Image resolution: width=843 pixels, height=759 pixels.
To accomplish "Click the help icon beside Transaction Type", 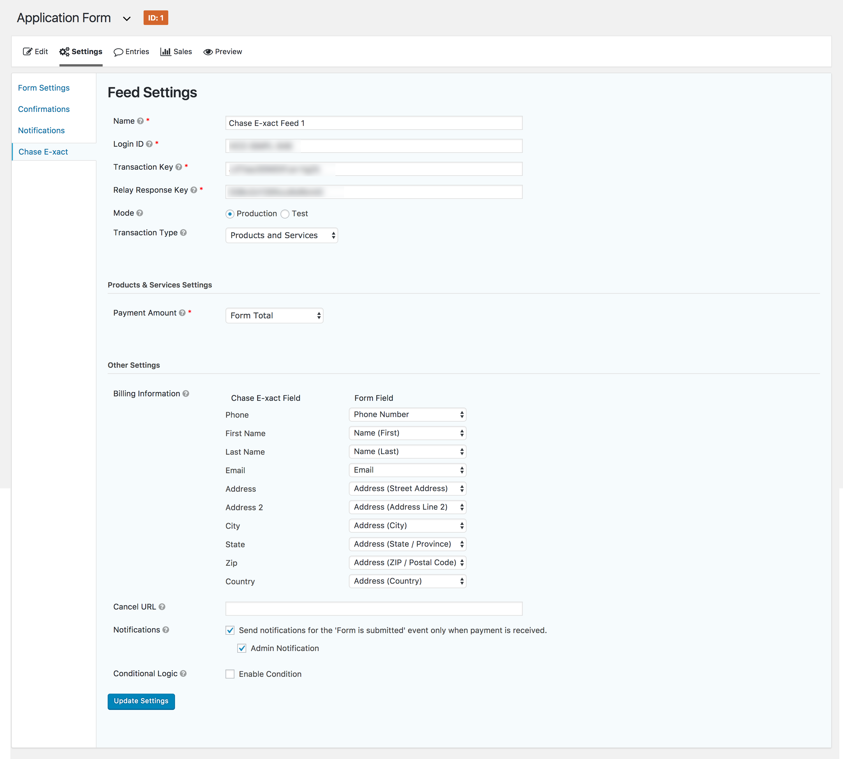I will (x=183, y=232).
